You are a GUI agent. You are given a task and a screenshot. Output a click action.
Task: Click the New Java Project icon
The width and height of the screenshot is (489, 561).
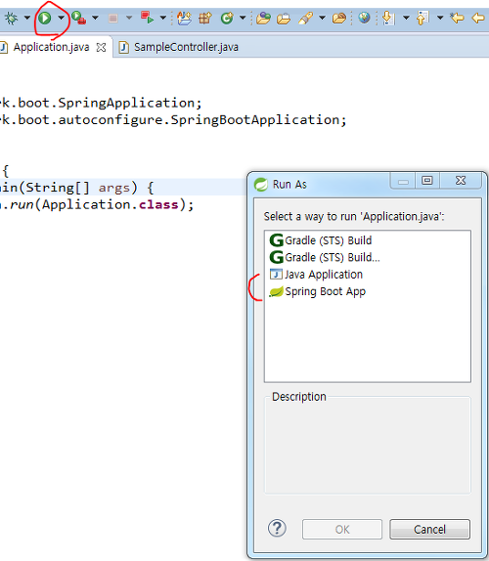(185, 18)
